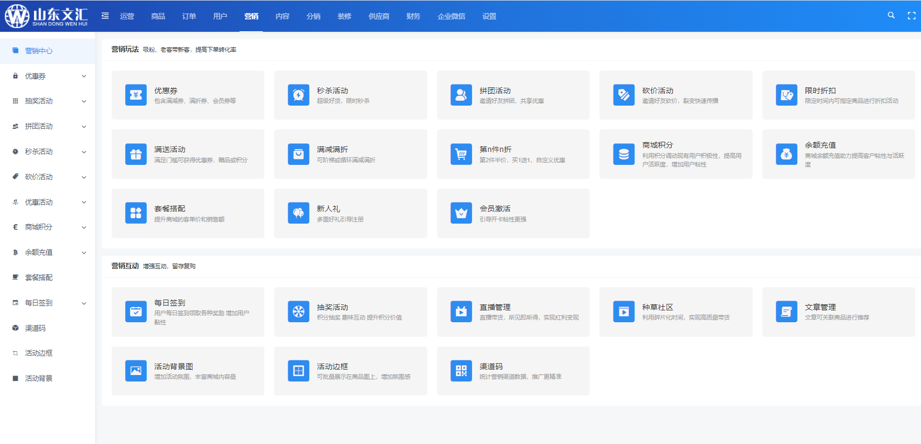Image resolution: width=921 pixels, height=444 pixels.
Task: Open the 文章管理 document icon
Action: [787, 311]
